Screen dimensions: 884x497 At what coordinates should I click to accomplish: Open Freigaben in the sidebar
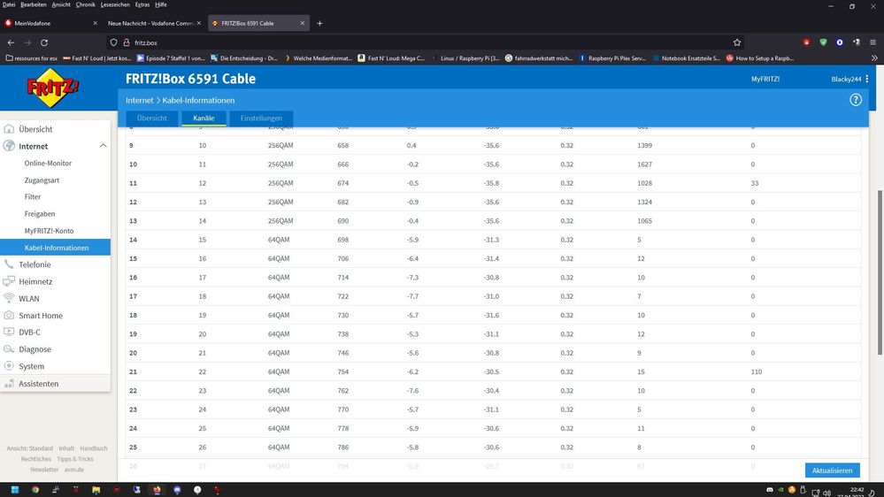[x=40, y=214]
